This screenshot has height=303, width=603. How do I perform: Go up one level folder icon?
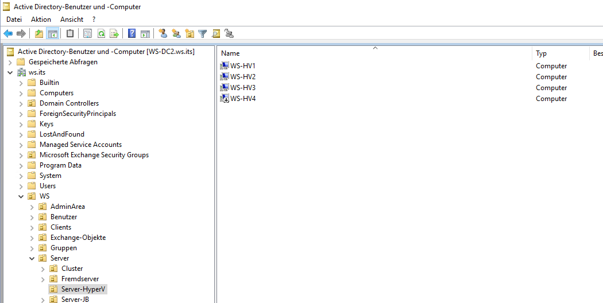pos(39,34)
